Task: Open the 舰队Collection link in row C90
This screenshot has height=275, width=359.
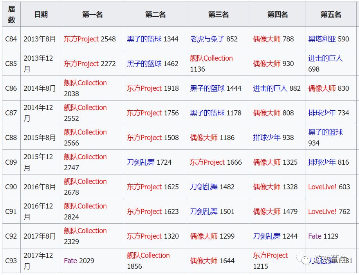Action: [85, 182]
